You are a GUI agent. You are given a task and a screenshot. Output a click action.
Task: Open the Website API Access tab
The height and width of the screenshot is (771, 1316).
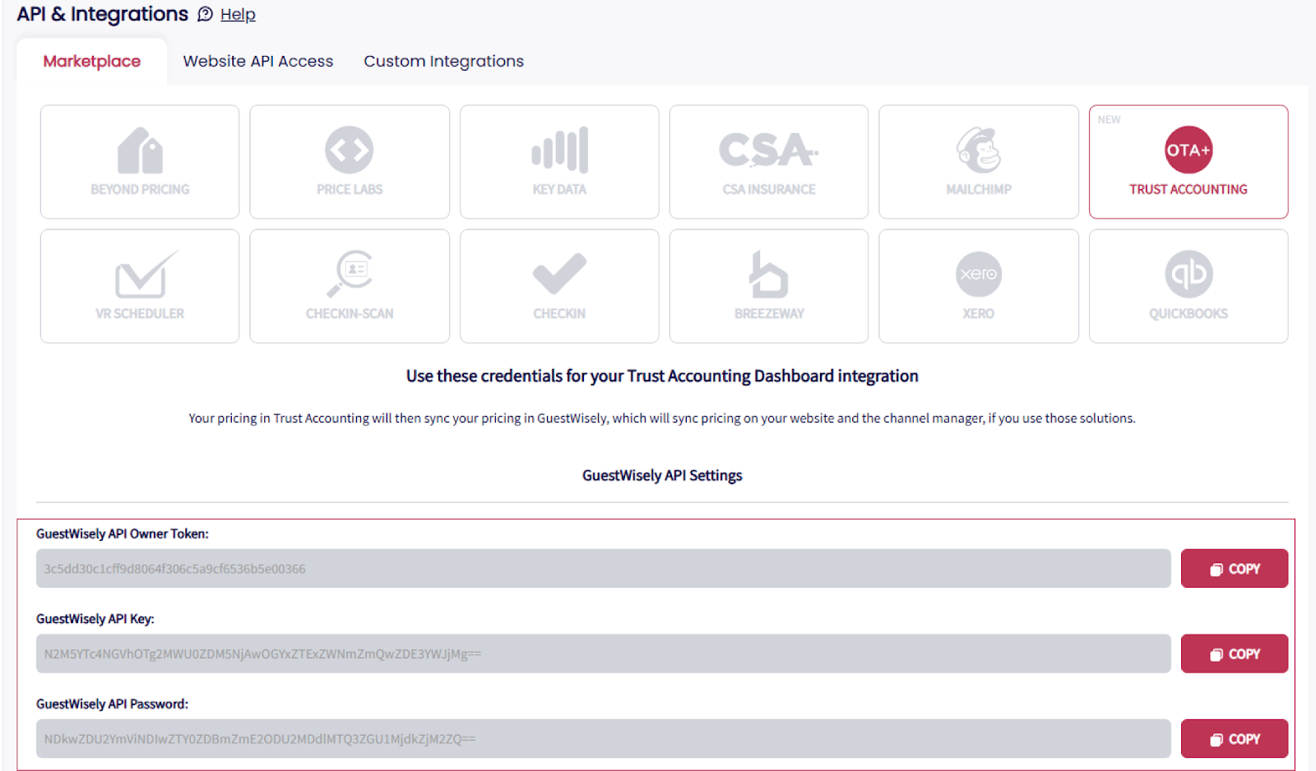[258, 62]
